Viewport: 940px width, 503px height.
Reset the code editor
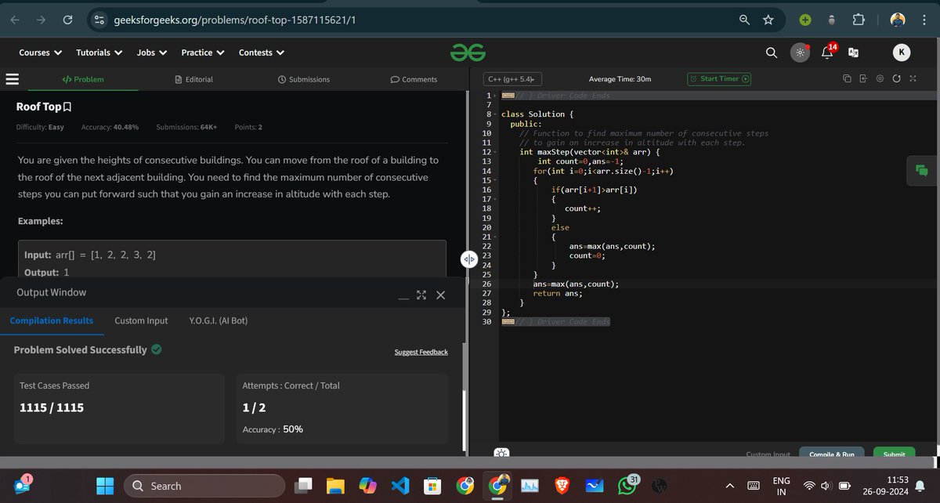coord(896,79)
